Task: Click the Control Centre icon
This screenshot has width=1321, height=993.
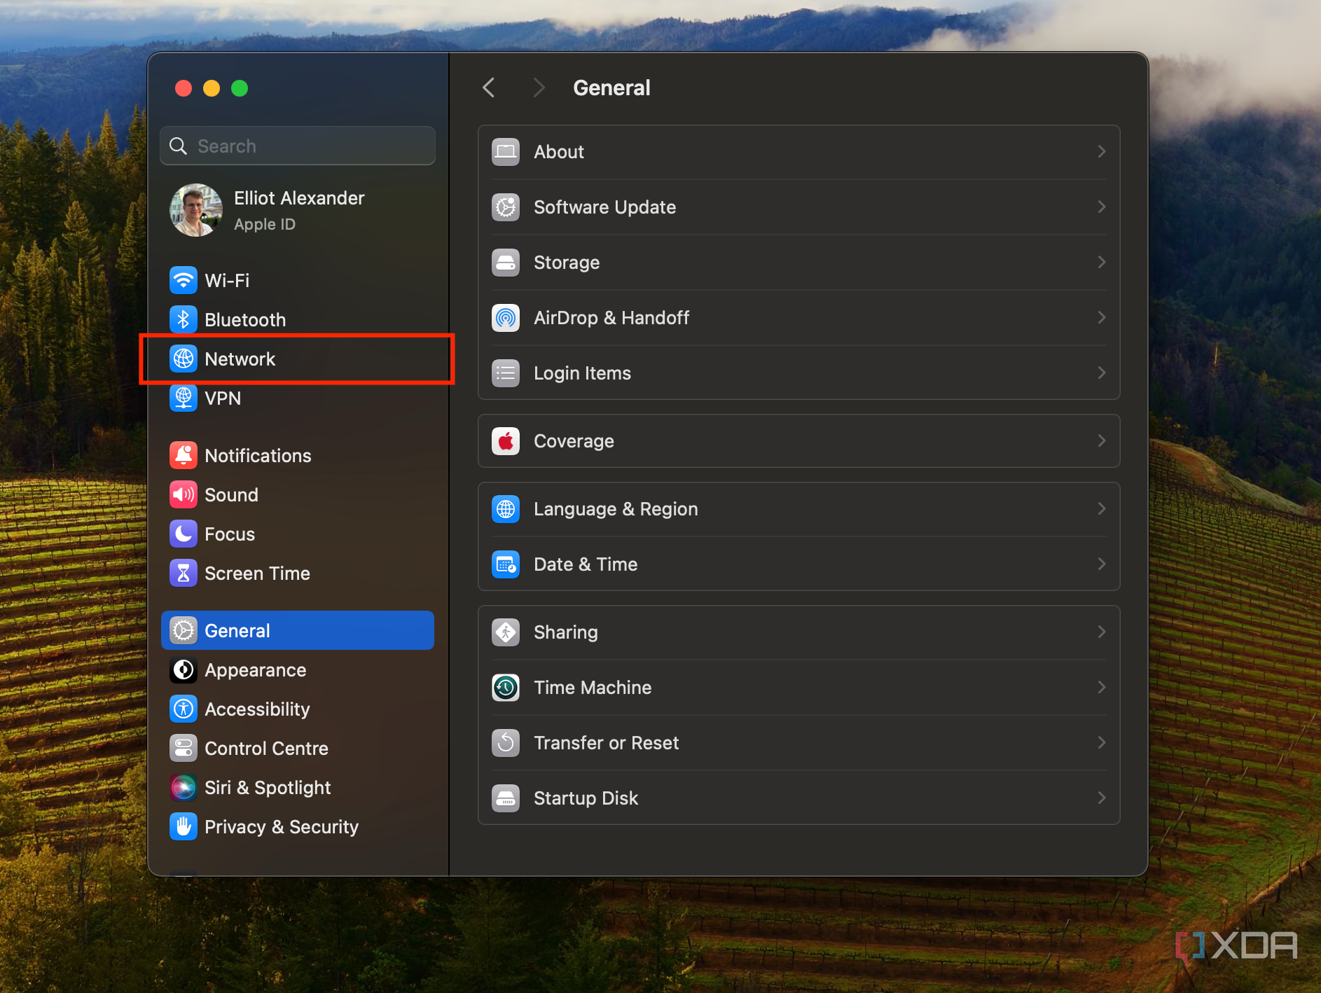Action: pos(184,749)
